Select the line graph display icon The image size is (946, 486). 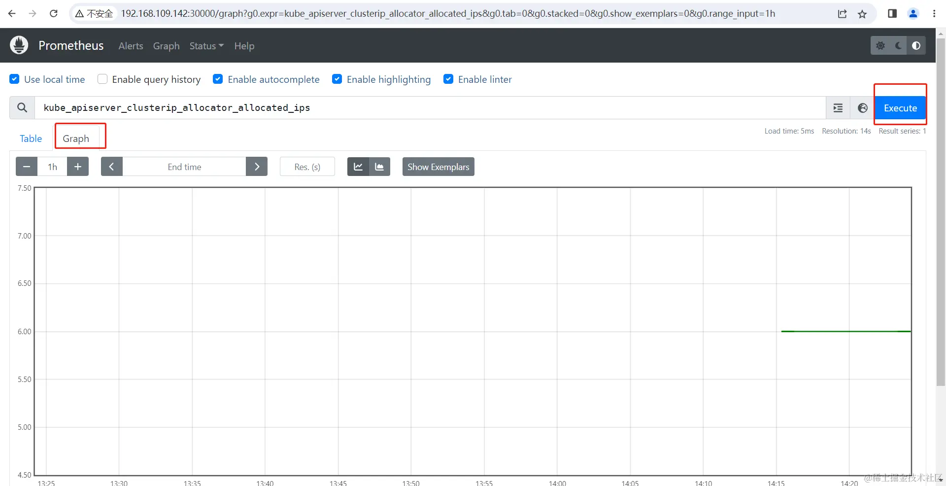pos(358,167)
